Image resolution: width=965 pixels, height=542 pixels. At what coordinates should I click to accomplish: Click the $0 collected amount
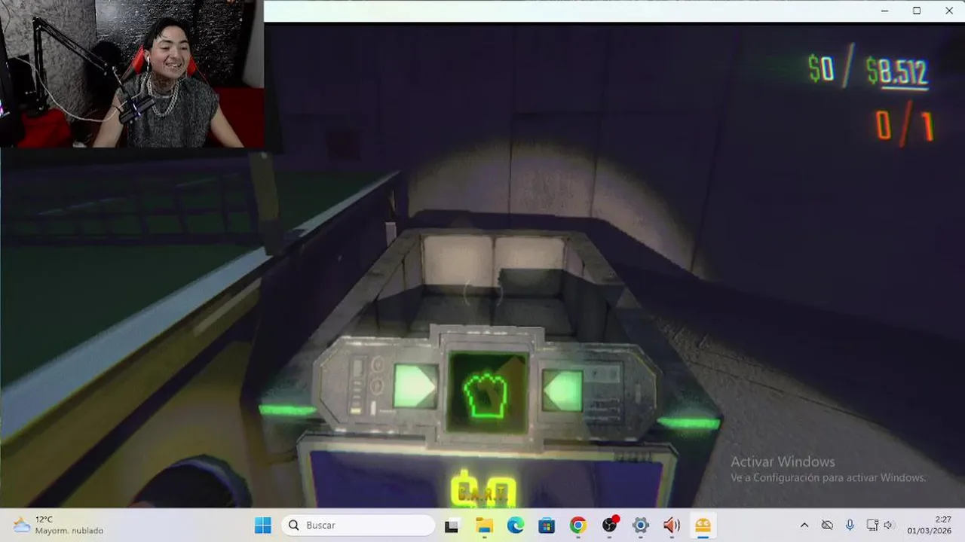(x=821, y=69)
